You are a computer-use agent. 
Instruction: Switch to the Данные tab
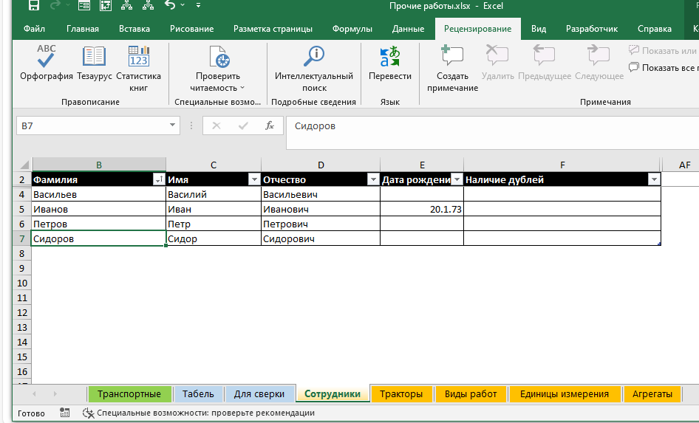point(408,29)
